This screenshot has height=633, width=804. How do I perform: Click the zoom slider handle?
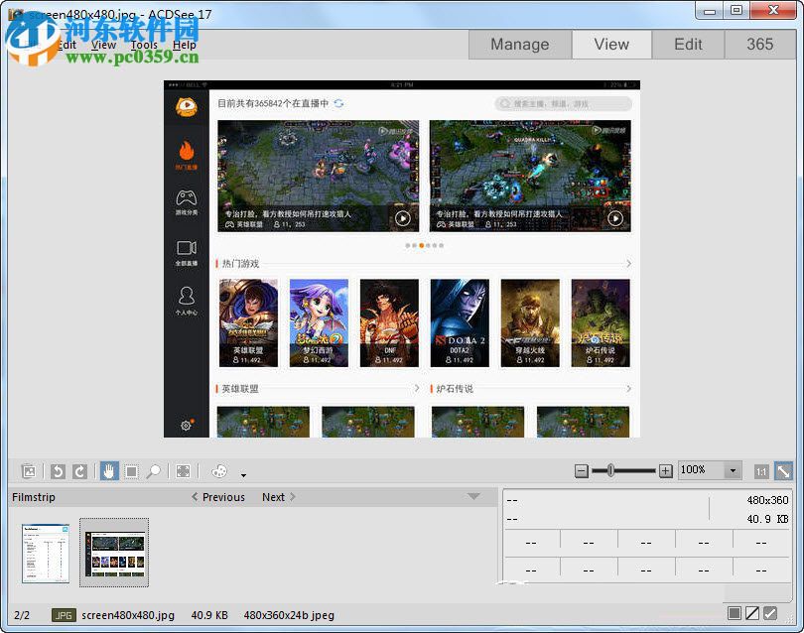610,470
